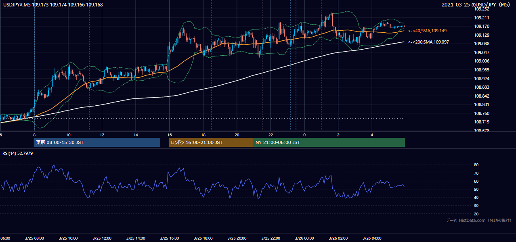Image resolution: width=516 pixels, height=242 pixels.
Task: Click price axis value 109.088
Action: [482, 44]
